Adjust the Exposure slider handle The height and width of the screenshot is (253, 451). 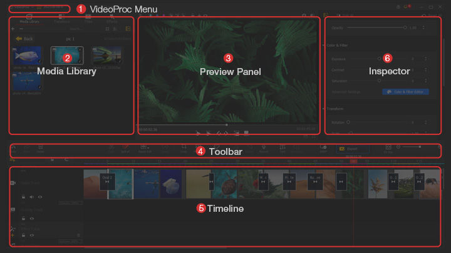(379, 59)
